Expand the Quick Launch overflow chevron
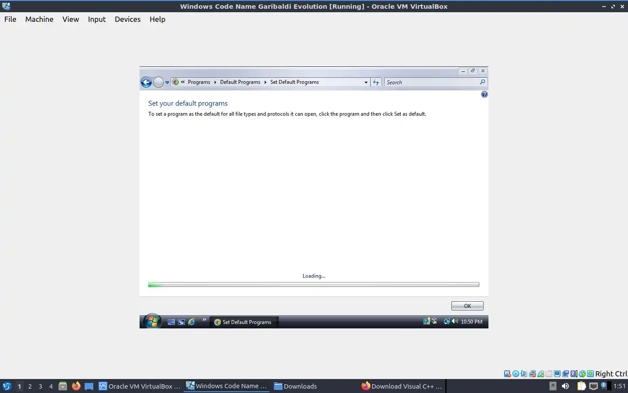Image resolution: width=628 pixels, height=393 pixels. pyautogui.click(x=204, y=320)
